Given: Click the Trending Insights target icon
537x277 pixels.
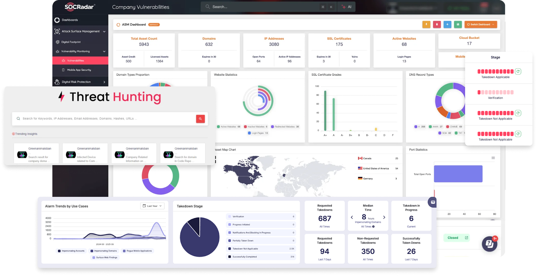Looking at the screenshot, I should 13,134.
